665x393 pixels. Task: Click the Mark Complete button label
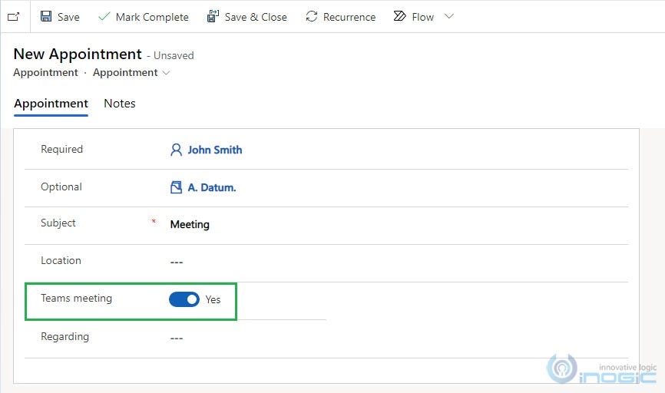point(152,17)
